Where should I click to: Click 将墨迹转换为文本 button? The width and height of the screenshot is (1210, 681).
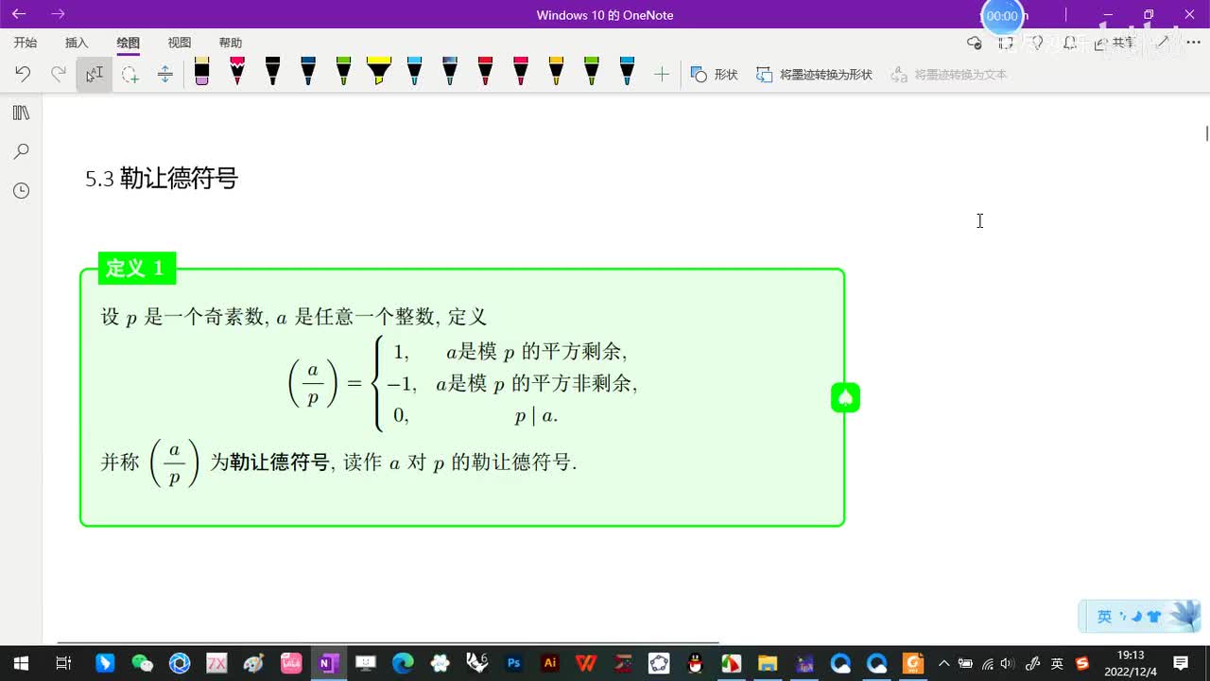(949, 74)
